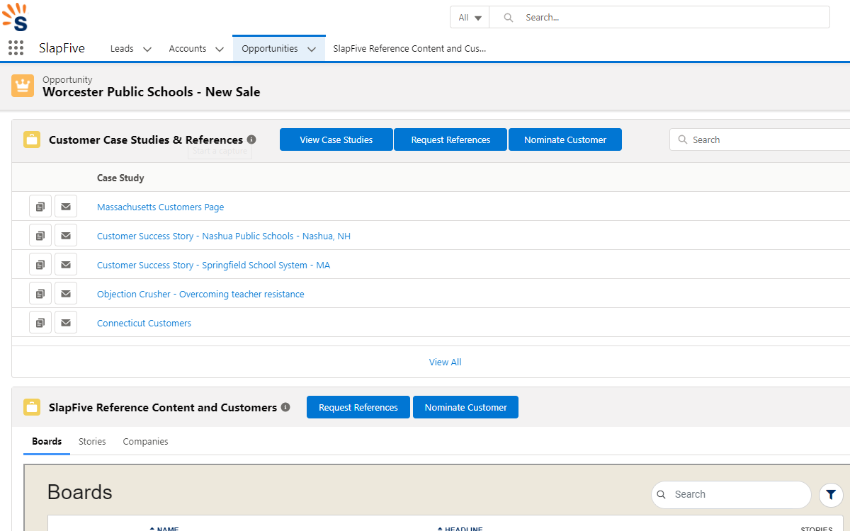The width and height of the screenshot is (850, 531).
Task: Open SlapFive Reference Content and Customers nav tab
Action: [x=410, y=48]
